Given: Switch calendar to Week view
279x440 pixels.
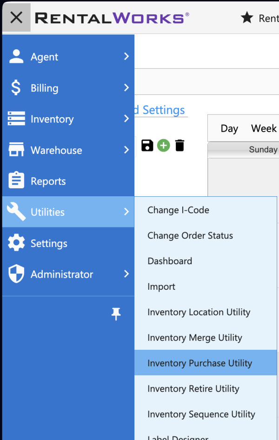Looking at the screenshot, I should point(264,128).
